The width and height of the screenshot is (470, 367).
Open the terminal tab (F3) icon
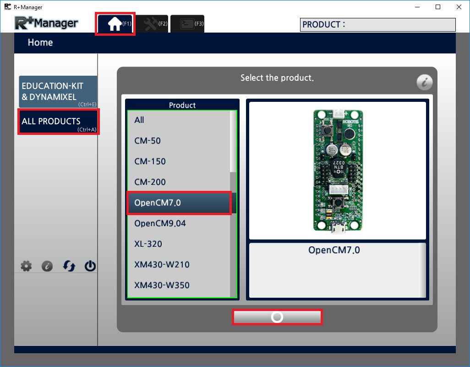pos(187,24)
